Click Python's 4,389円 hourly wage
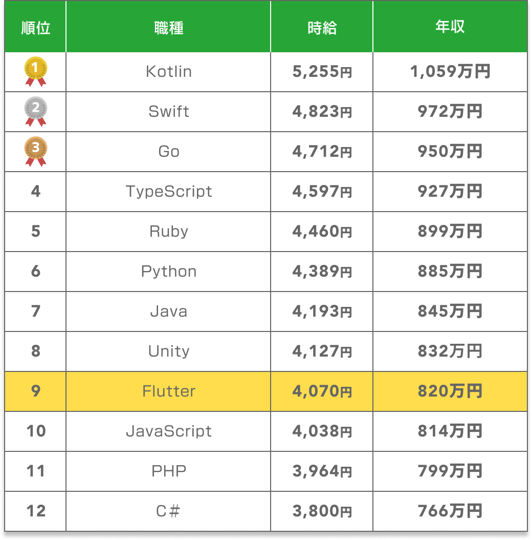This screenshot has width=532, height=540. (322, 272)
